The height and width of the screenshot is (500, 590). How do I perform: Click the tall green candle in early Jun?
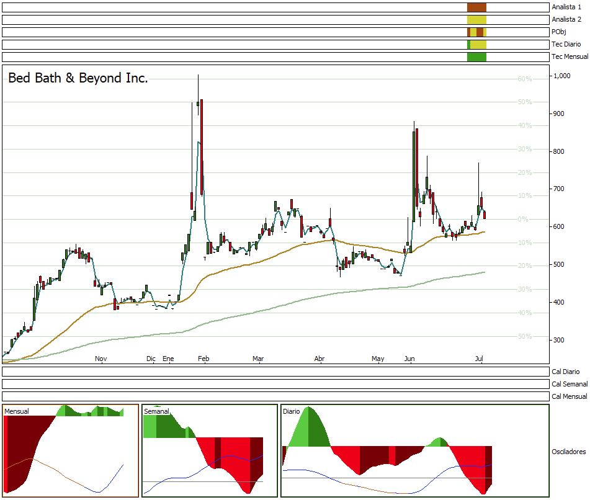pos(414,176)
